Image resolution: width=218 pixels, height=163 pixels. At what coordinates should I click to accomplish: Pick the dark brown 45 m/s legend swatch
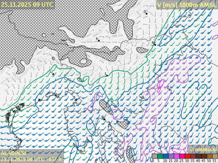[x=204, y=156]
